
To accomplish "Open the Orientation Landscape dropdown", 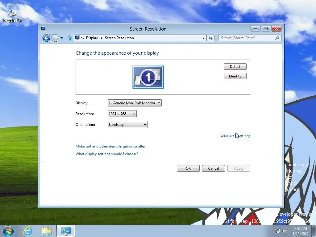I will [x=127, y=125].
